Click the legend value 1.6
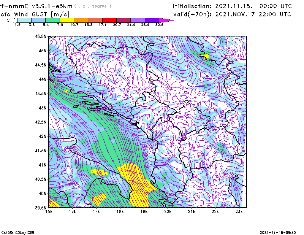The height and width of the screenshot is (235, 304). point(17,25)
